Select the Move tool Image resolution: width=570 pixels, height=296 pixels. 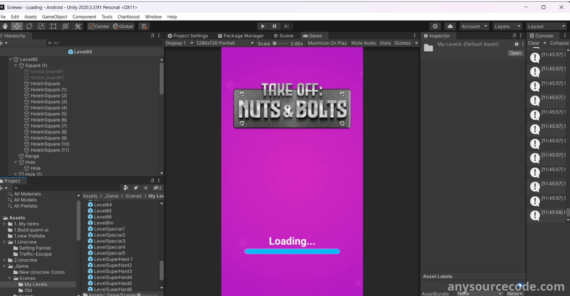coord(17,26)
